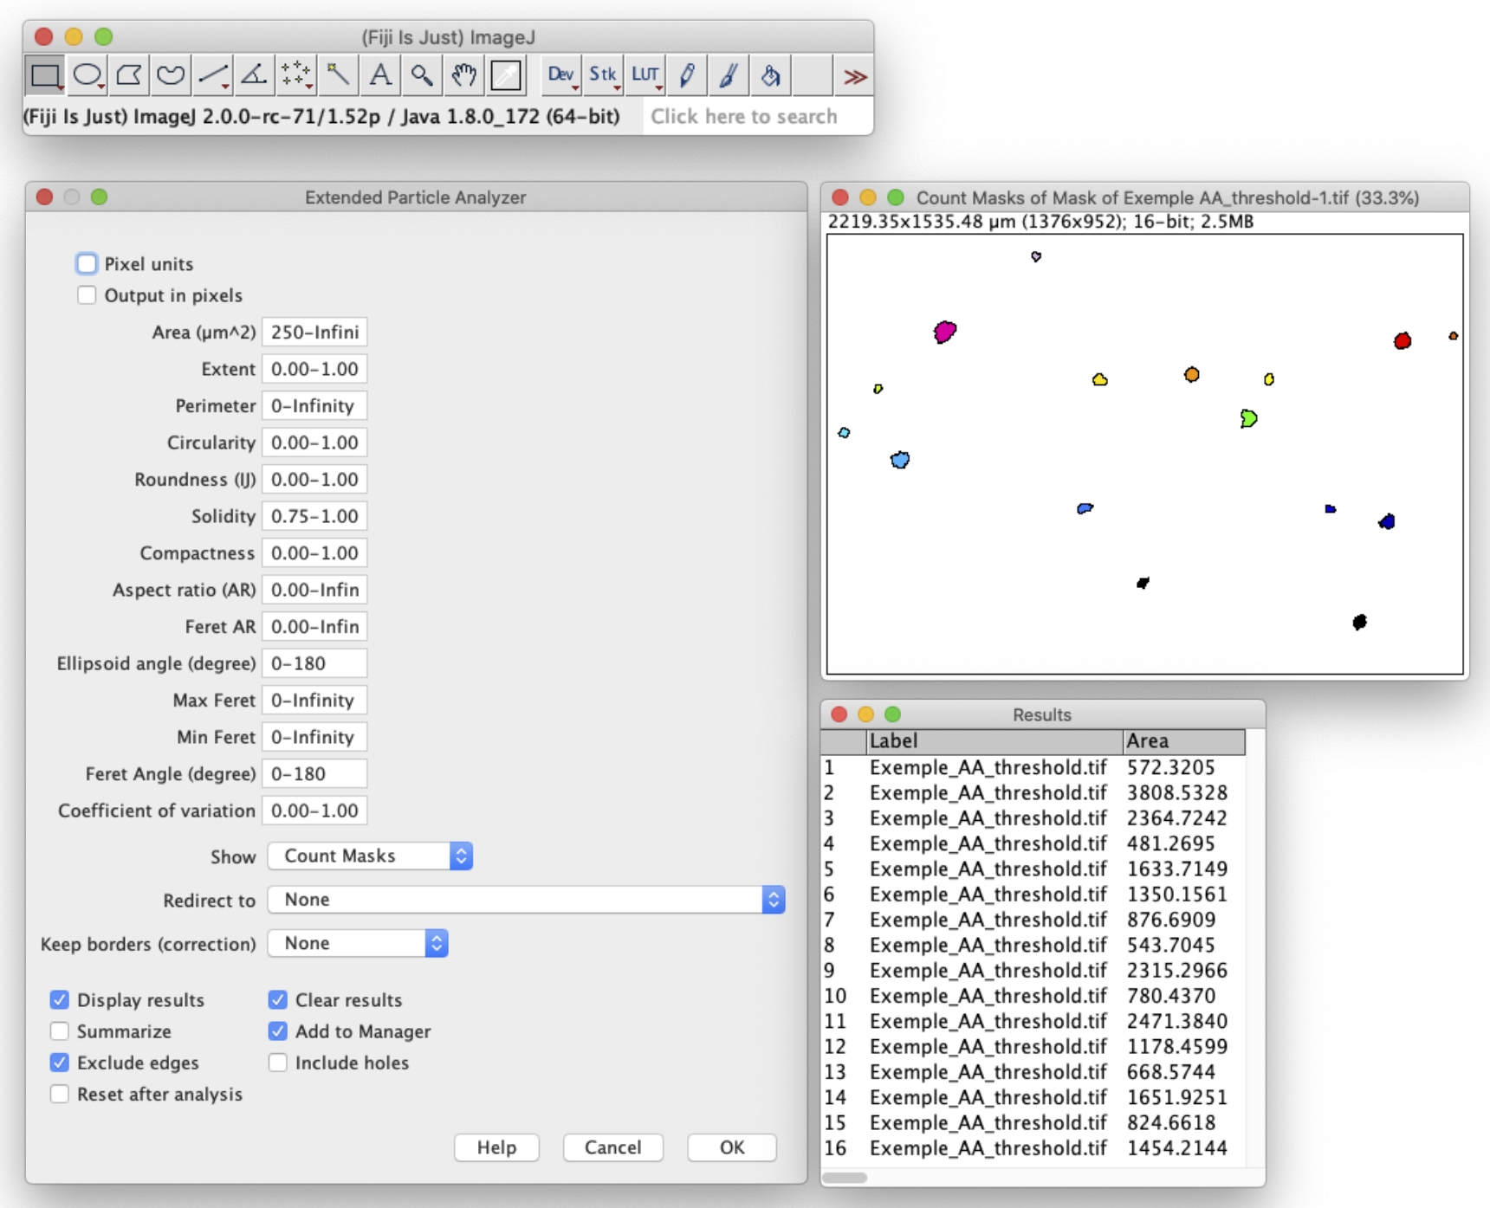
Task: Click the Help button
Action: click(496, 1147)
